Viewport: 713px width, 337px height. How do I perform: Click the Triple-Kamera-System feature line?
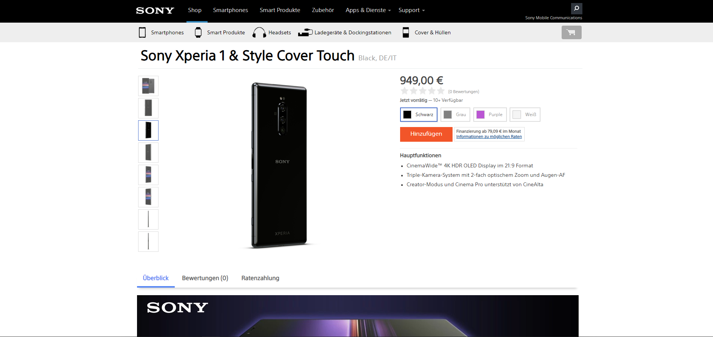click(x=486, y=175)
